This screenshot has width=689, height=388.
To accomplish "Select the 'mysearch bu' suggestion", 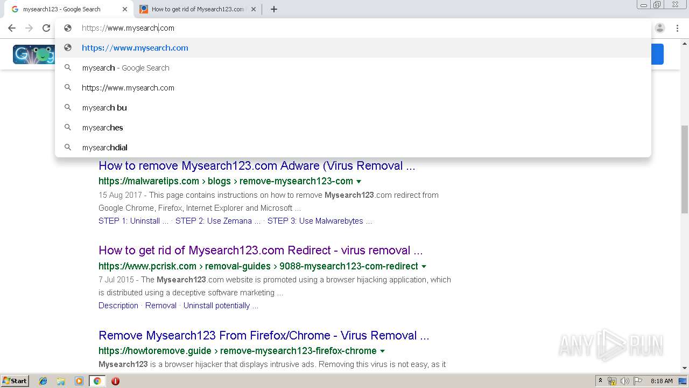I will [353, 108].
